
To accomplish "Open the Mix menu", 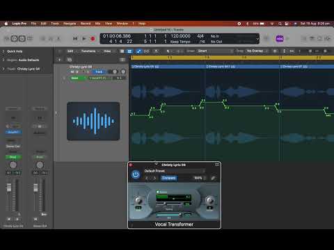I will pos(97,24).
